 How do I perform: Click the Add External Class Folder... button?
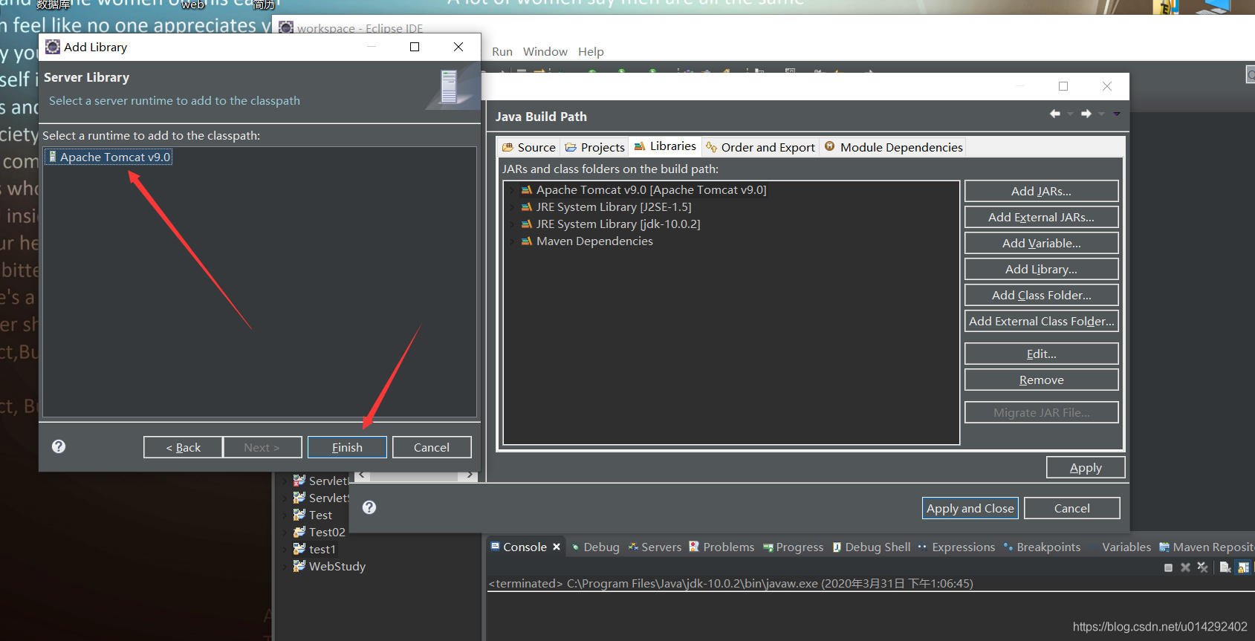click(x=1041, y=321)
